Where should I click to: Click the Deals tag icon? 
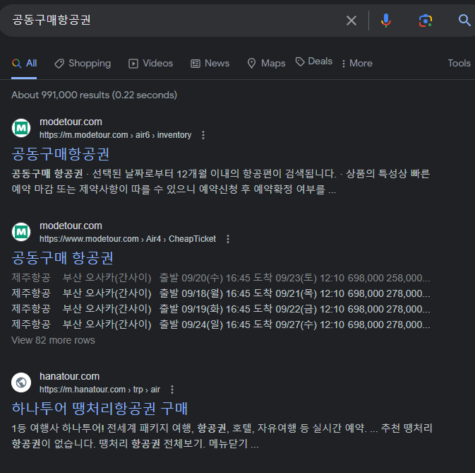tap(300, 62)
